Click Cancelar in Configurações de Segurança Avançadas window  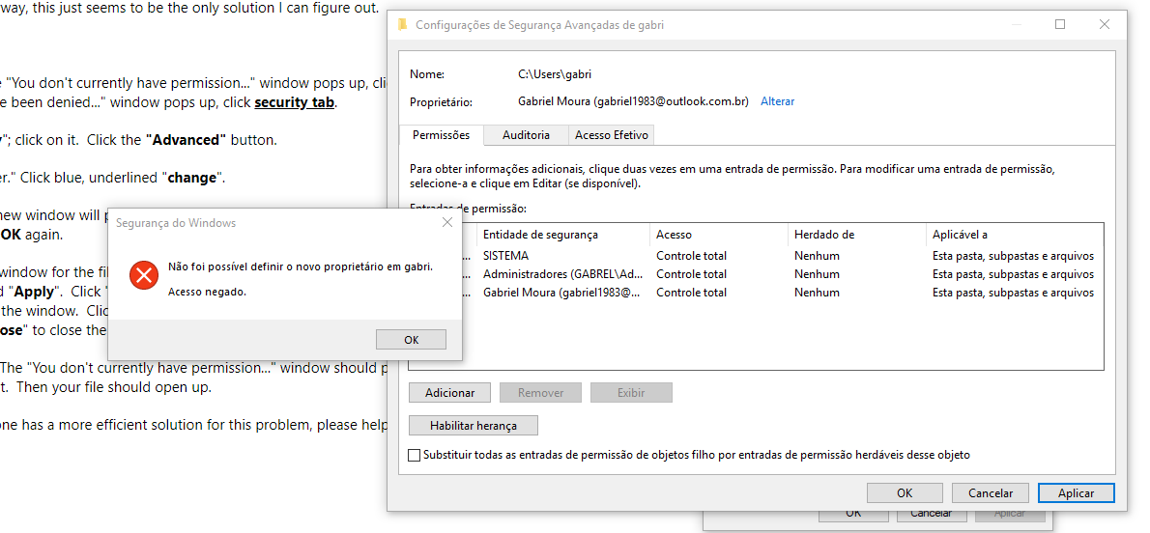point(991,493)
